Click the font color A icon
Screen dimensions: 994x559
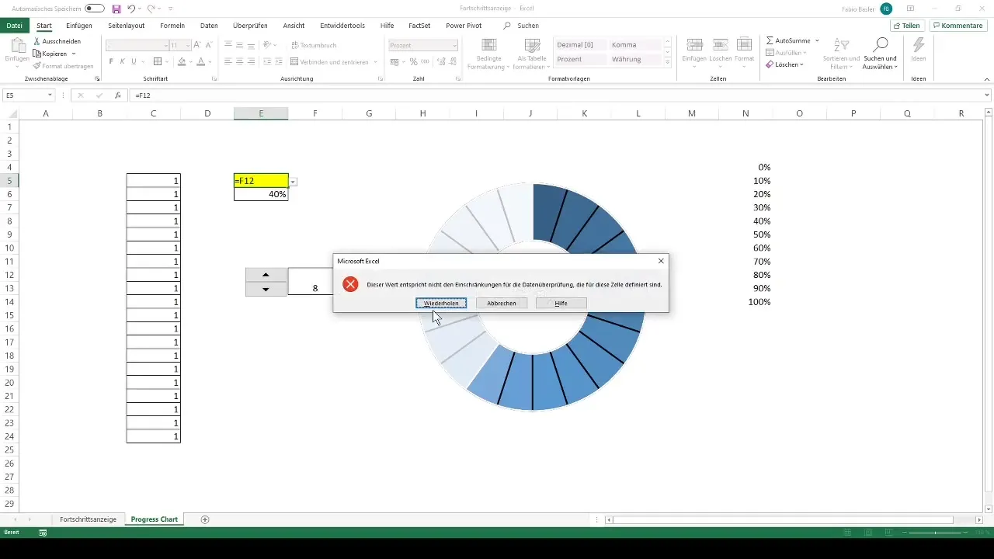click(200, 61)
